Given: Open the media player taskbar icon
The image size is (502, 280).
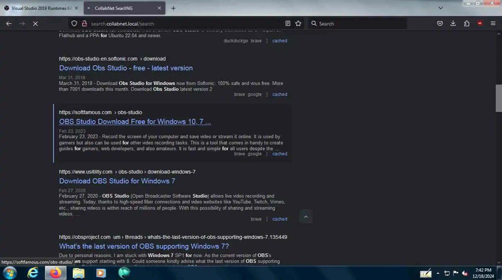Looking at the screenshot, I should pyautogui.click(x=101, y=273).
